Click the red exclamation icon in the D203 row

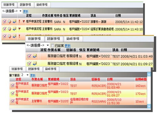(19, 21)
